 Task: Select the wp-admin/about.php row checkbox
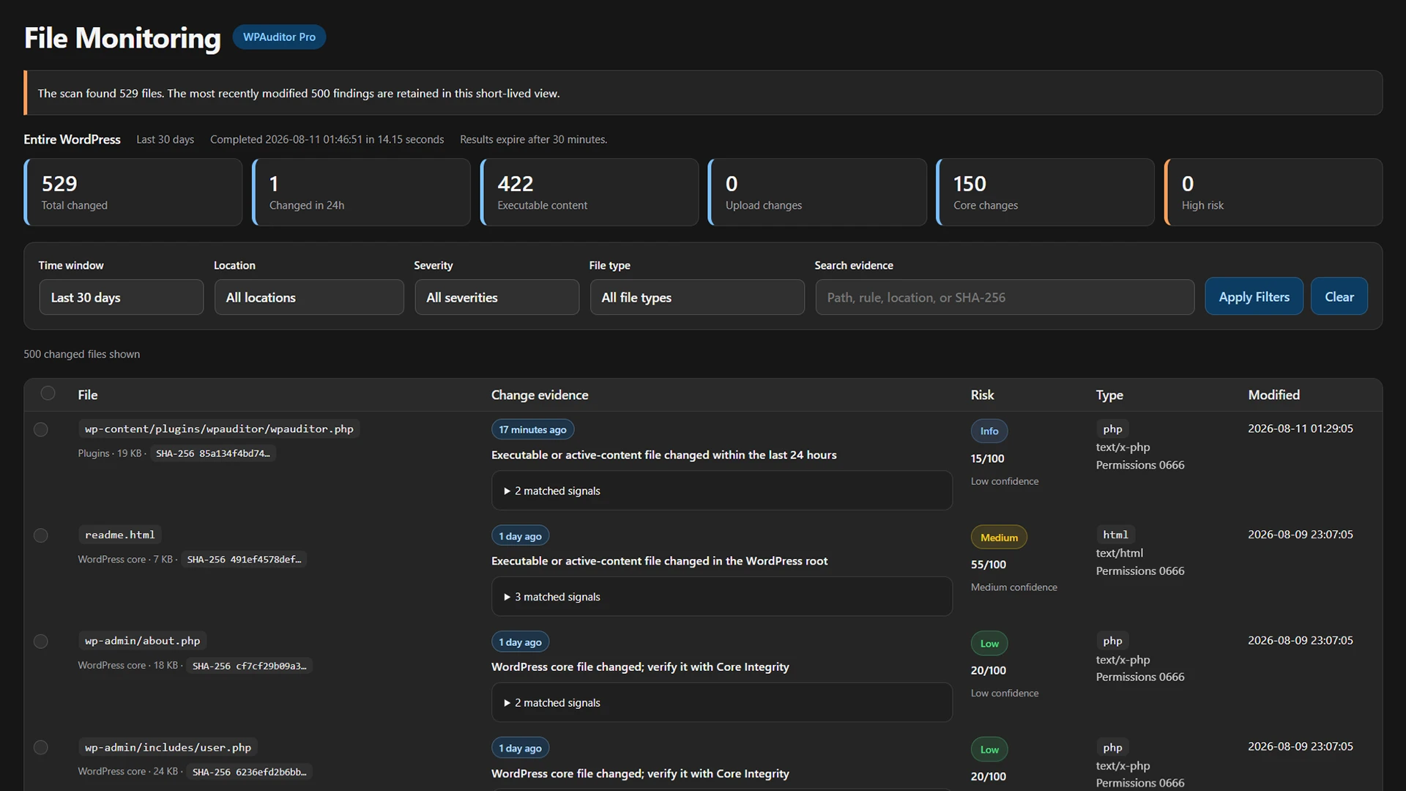pyautogui.click(x=41, y=642)
